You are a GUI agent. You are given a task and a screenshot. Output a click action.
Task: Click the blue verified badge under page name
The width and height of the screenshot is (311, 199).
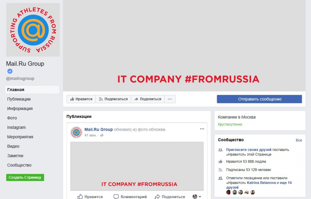(10, 71)
